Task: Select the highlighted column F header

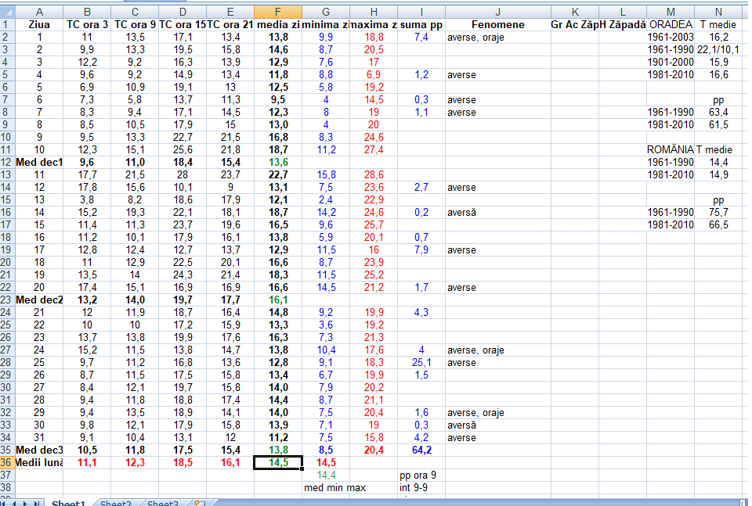Action: click(277, 12)
